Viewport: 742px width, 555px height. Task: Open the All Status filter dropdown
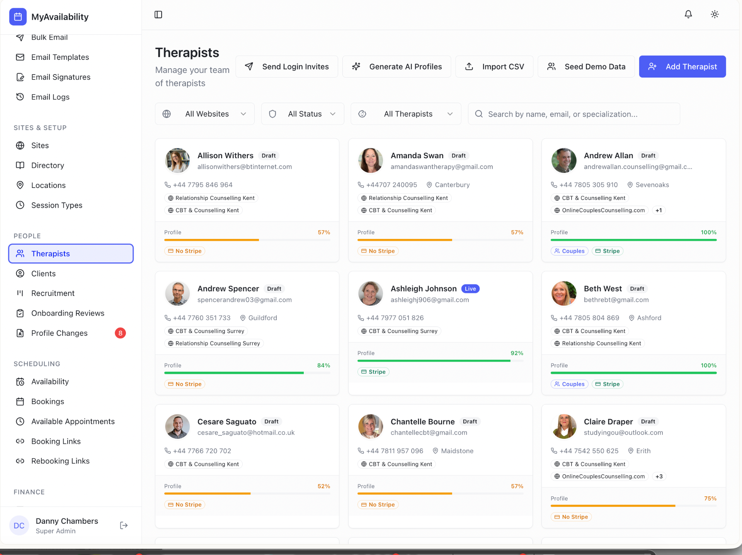303,114
